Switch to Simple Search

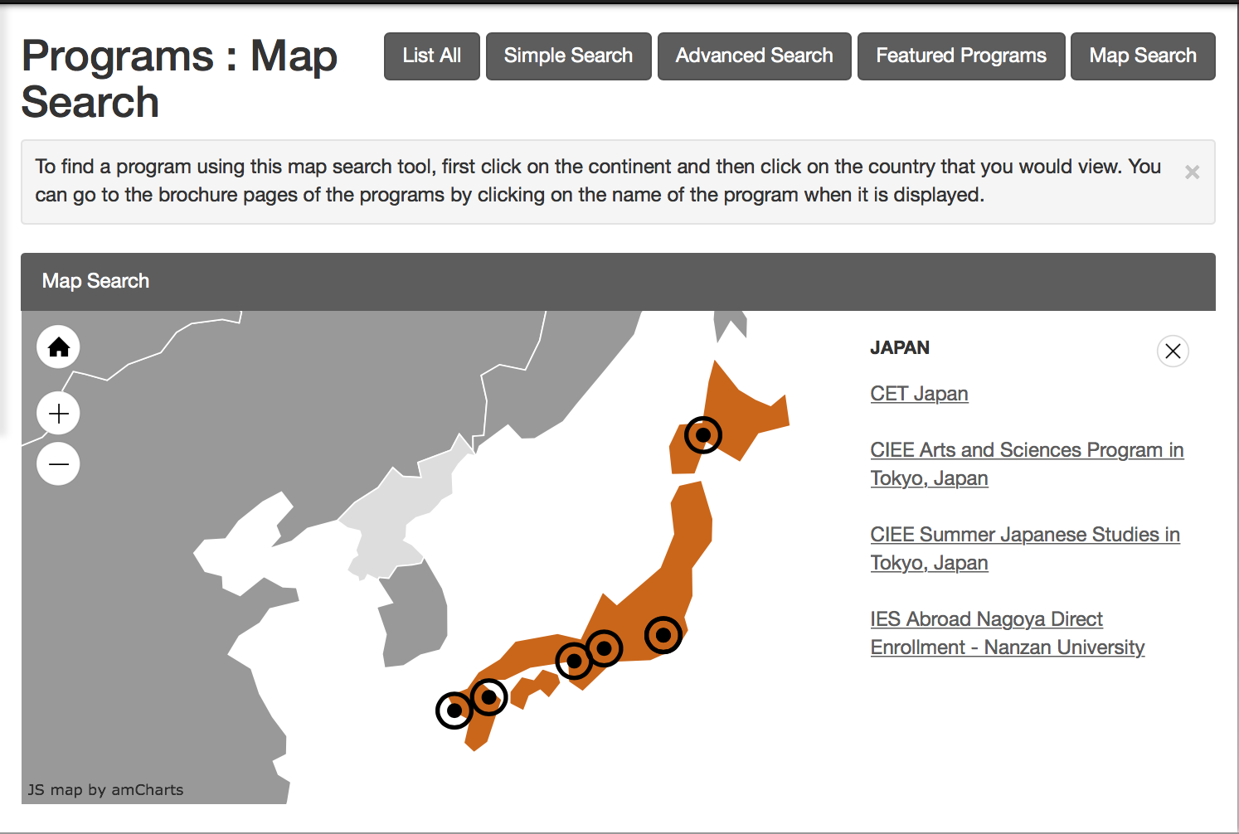(x=568, y=56)
